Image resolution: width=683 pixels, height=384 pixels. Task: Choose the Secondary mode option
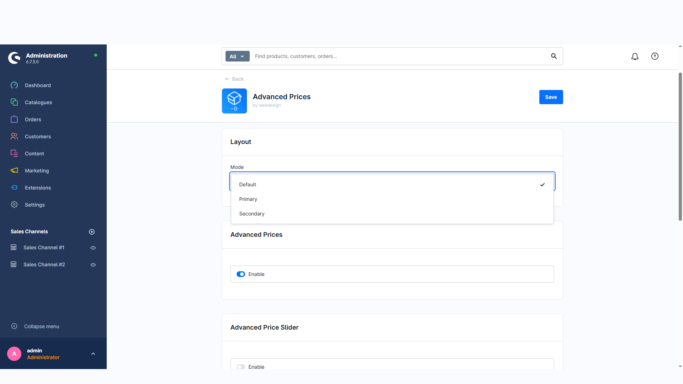[x=252, y=214]
